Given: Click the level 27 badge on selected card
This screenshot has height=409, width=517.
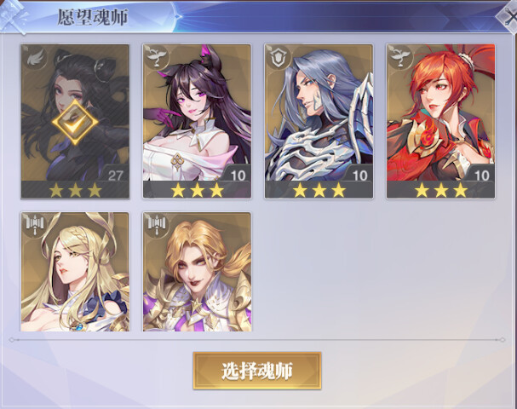Looking at the screenshot, I should 115,176.
